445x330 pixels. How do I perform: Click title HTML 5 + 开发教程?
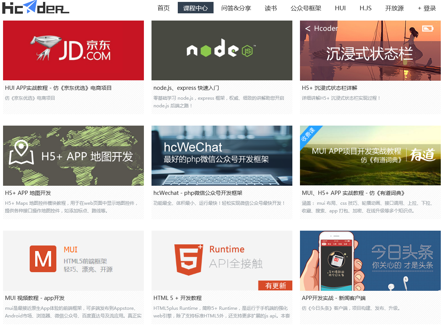coord(177,298)
